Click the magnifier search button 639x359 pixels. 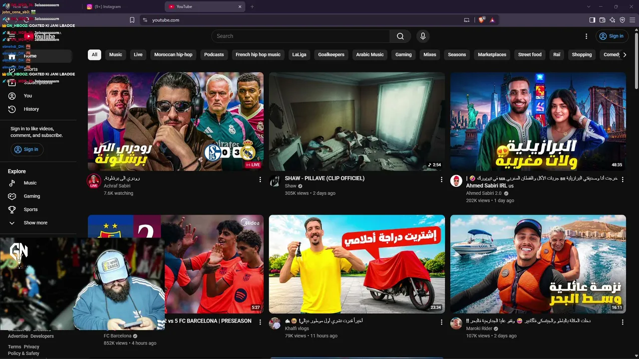[400, 36]
